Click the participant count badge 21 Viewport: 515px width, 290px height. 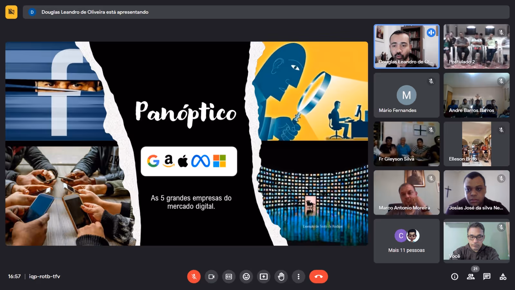[475, 269]
